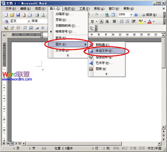
Task: Apply character border with the boxed A icon
Action: point(101,22)
